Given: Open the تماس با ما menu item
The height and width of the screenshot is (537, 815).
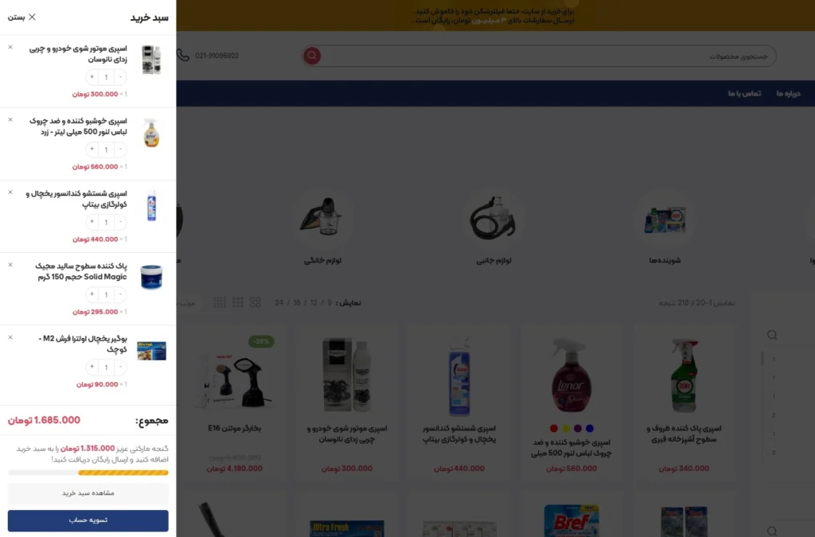Looking at the screenshot, I should (x=744, y=94).
